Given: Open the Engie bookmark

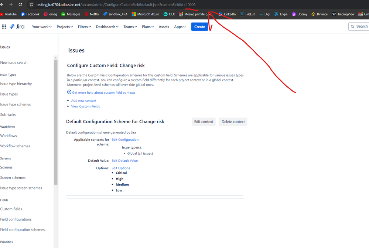Looking at the screenshot, I should [x=281, y=14].
